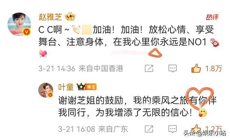Like 赵雅芝's comment with thumbs-up icon
Screen dimensions: 230x140
point(196,68)
